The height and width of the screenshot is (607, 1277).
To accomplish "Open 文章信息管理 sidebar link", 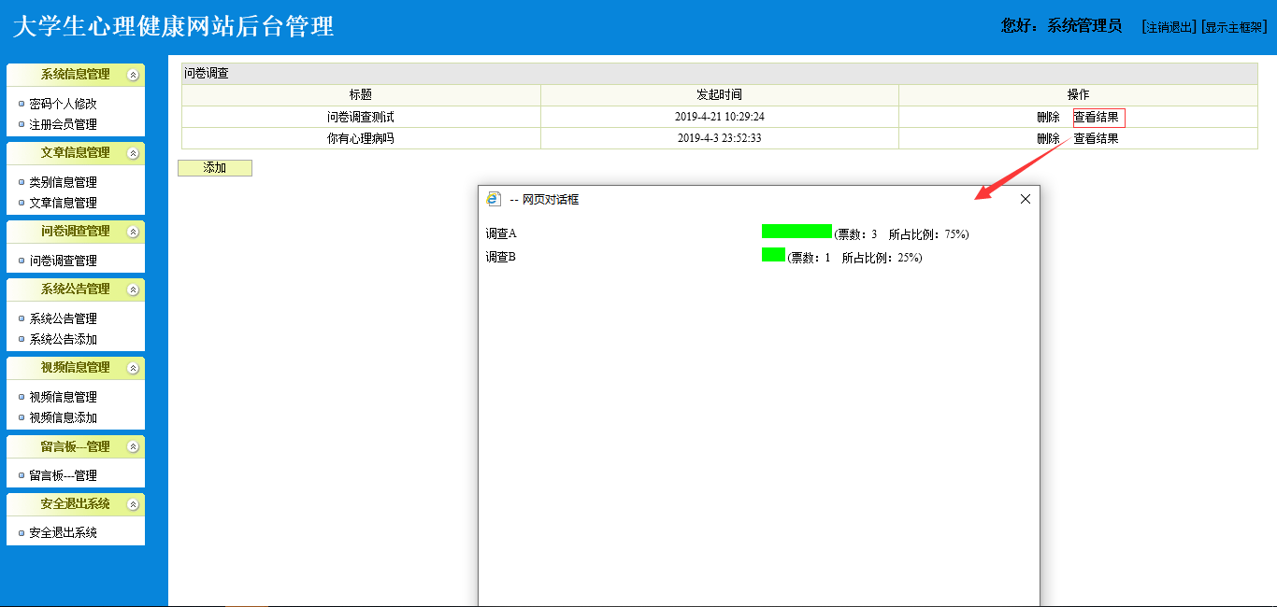I will coord(63,203).
